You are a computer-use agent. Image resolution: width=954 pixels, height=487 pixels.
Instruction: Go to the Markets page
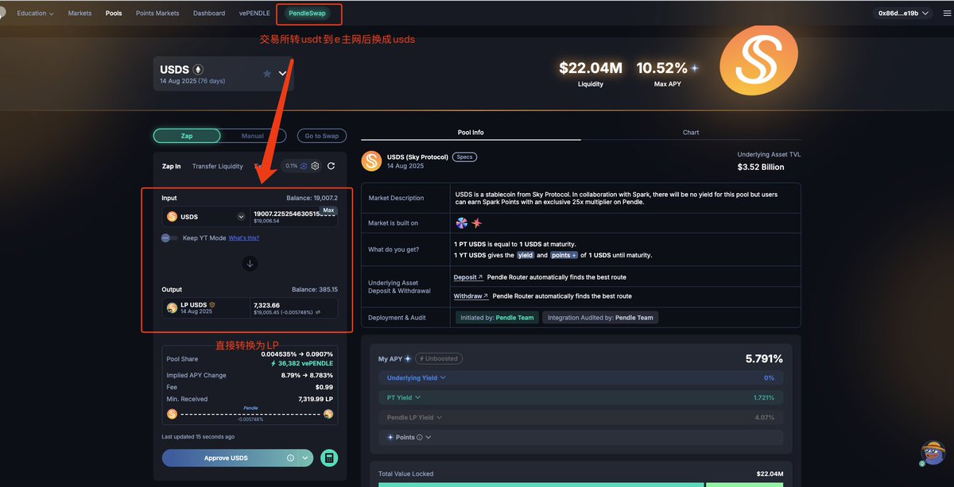coord(79,14)
